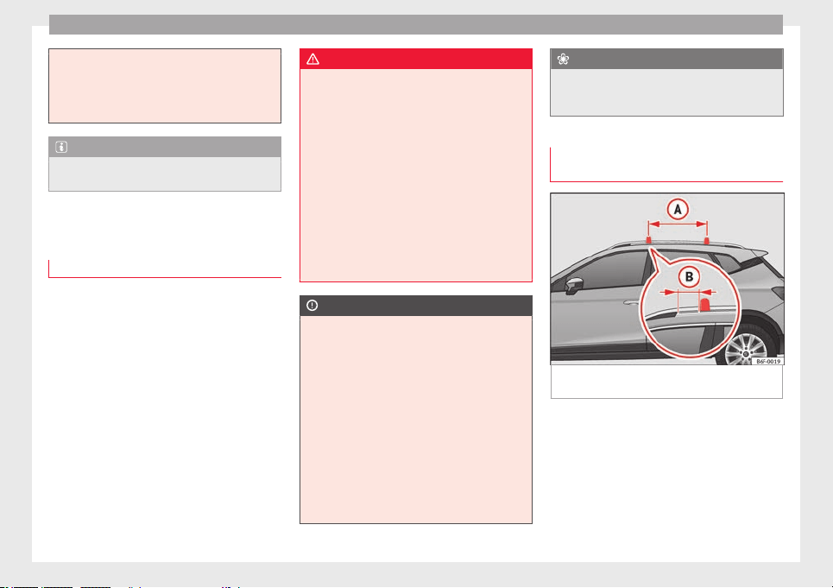Click the red warning triangle icon
This screenshot has width=833, height=588.
tap(312, 59)
